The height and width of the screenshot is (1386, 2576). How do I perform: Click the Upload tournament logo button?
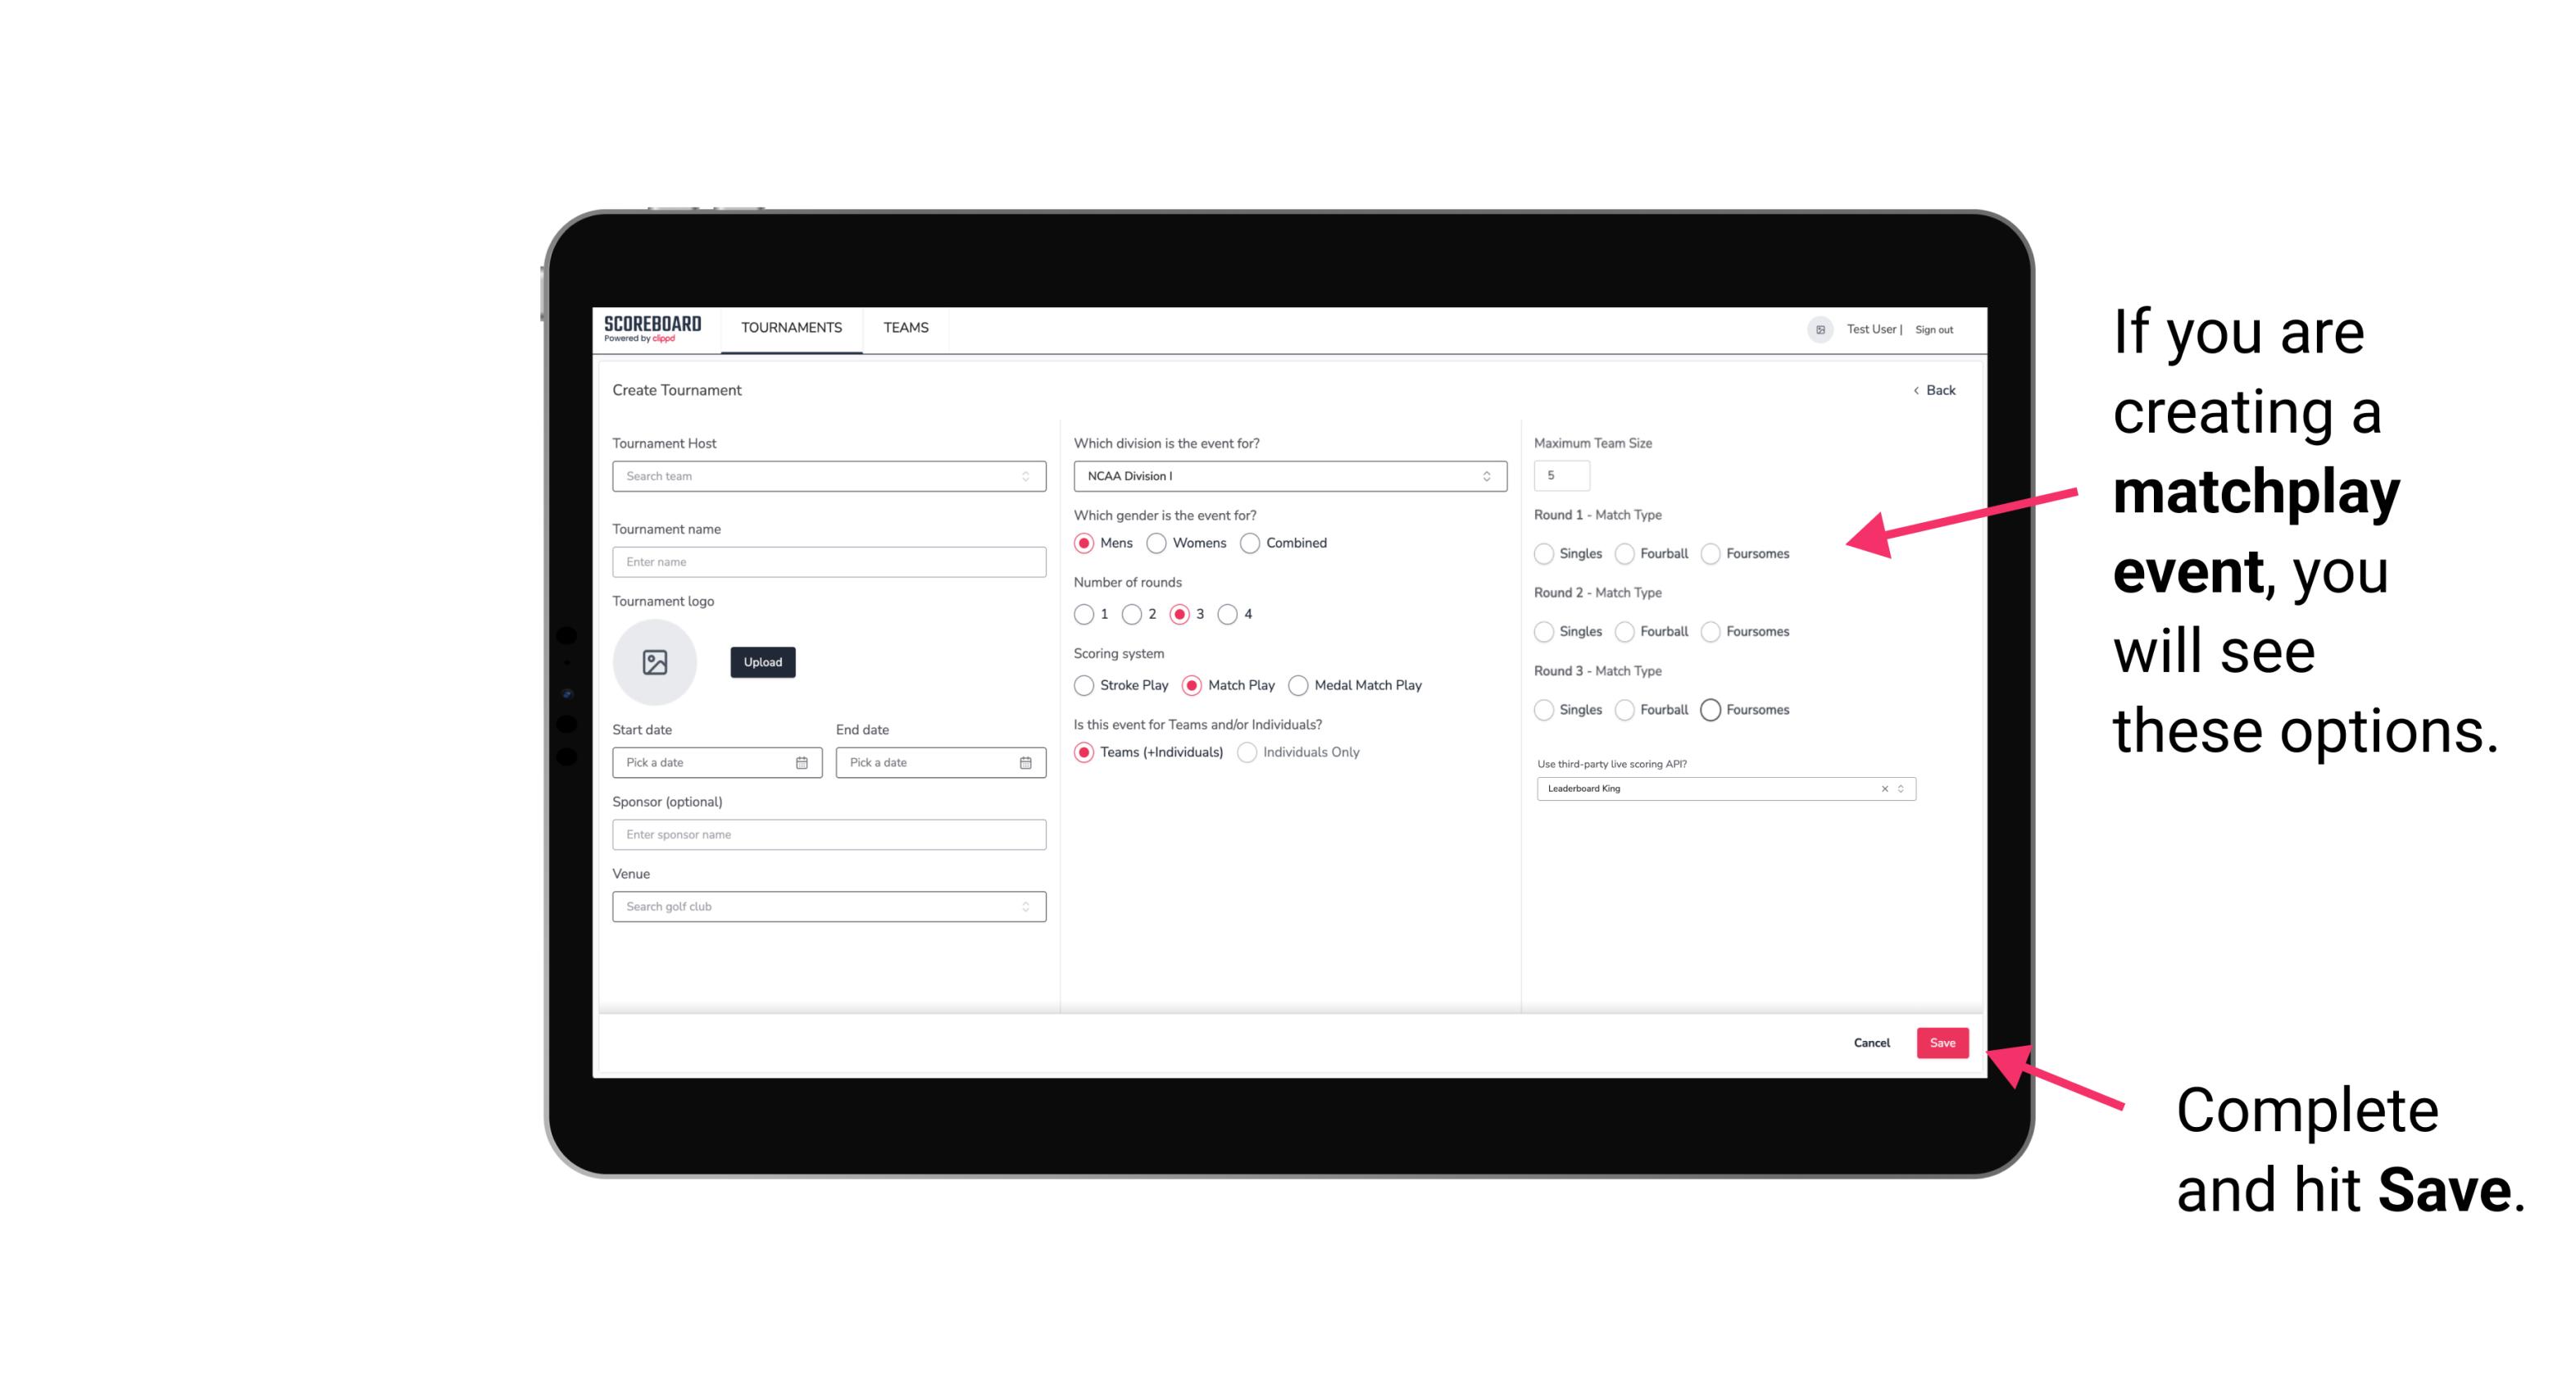762,662
